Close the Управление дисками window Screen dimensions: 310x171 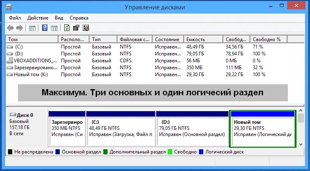pyautogui.click(x=296, y=6)
